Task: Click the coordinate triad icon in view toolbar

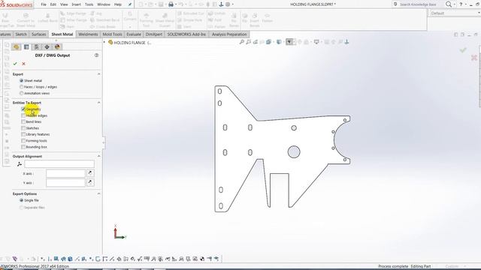Action: point(346,42)
